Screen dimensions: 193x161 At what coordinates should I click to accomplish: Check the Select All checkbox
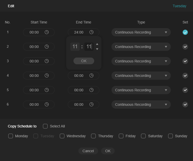coord(45,126)
